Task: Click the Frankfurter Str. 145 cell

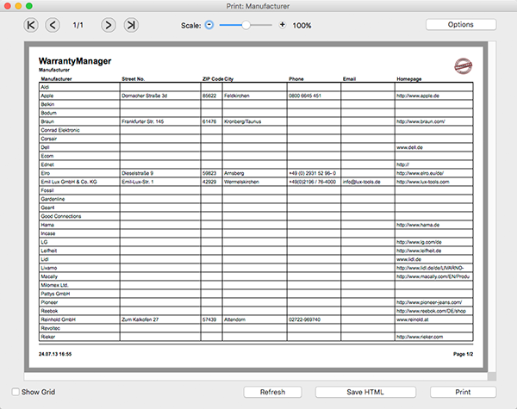Action: 160,121
